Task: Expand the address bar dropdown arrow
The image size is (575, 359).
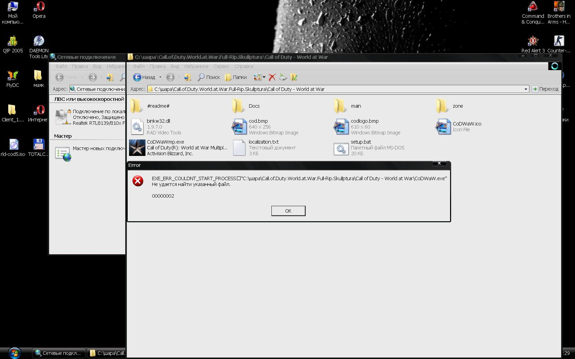Action: [x=526, y=89]
